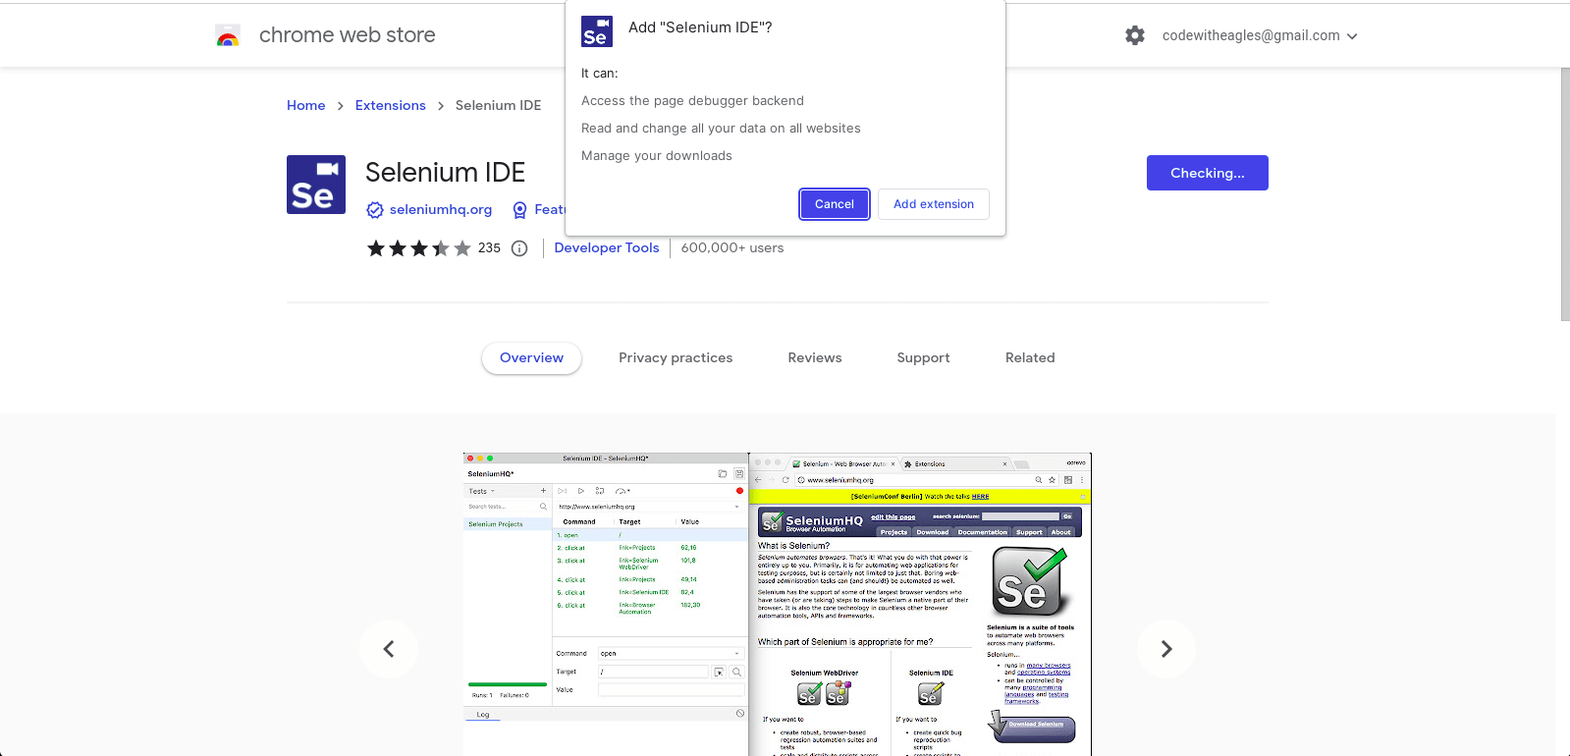Open the 235 ratings count

tap(489, 248)
